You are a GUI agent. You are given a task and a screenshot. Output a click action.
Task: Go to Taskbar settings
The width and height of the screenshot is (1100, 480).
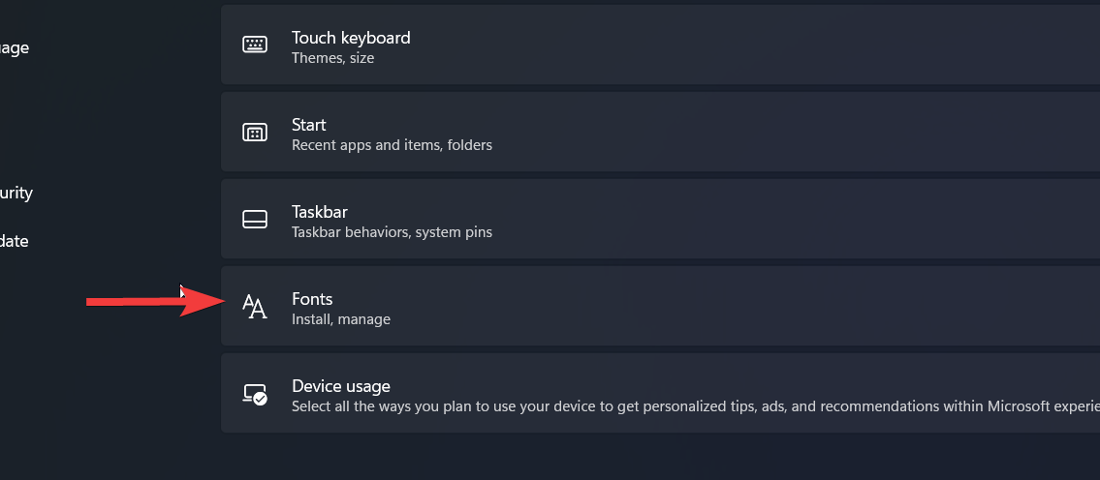(x=320, y=212)
